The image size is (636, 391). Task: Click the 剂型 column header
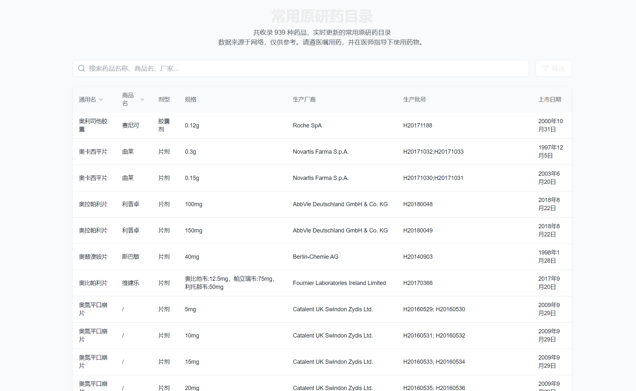click(164, 100)
